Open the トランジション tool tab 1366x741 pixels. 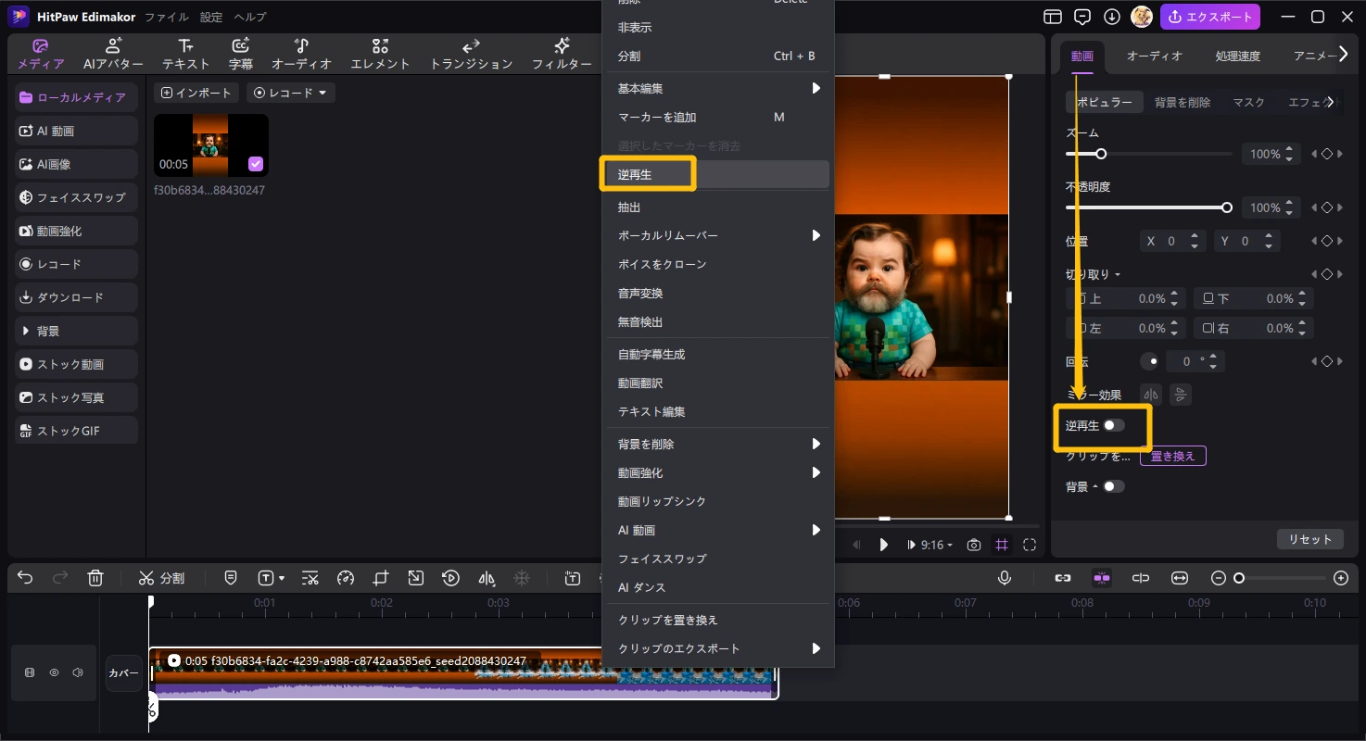pyautogui.click(x=471, y=54)
